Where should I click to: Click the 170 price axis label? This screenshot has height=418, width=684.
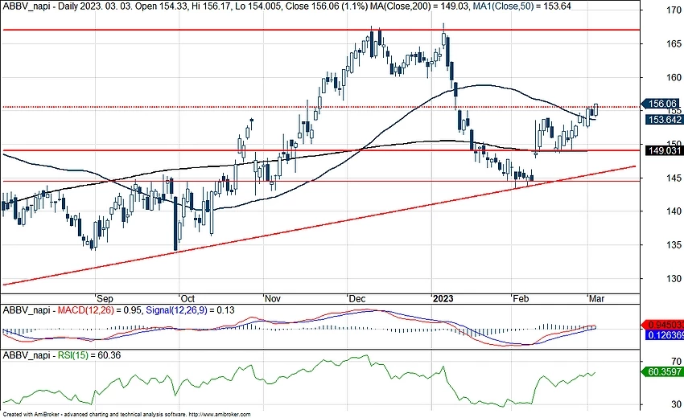tap(674, 10)
